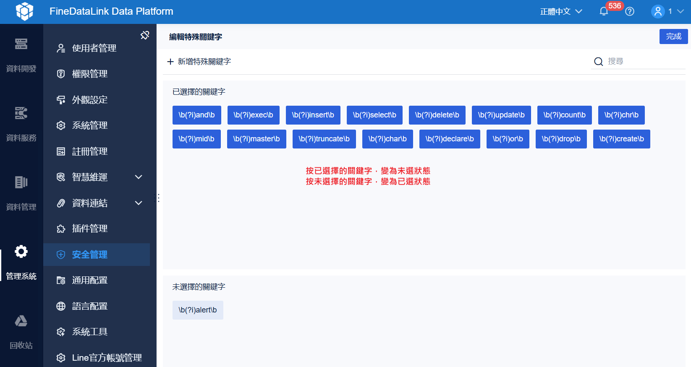Select the 管理系統 gear icon

[x=21, y=252]
